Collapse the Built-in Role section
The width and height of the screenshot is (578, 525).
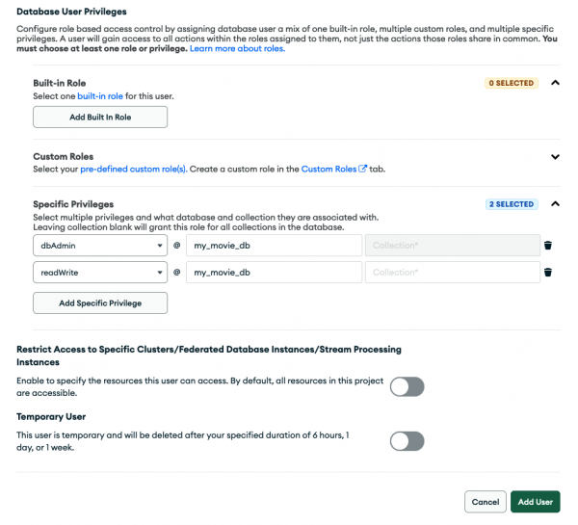(x=555, y=83)
